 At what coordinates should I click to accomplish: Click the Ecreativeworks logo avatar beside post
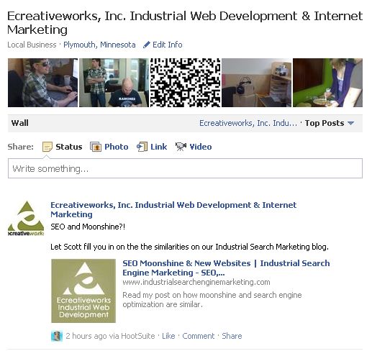coord(26,219)
